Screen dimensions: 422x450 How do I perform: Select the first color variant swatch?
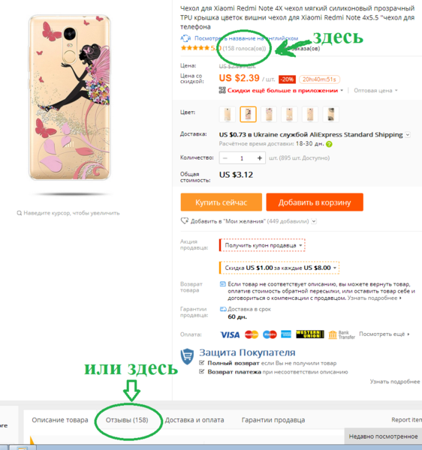tap(228, 114)
